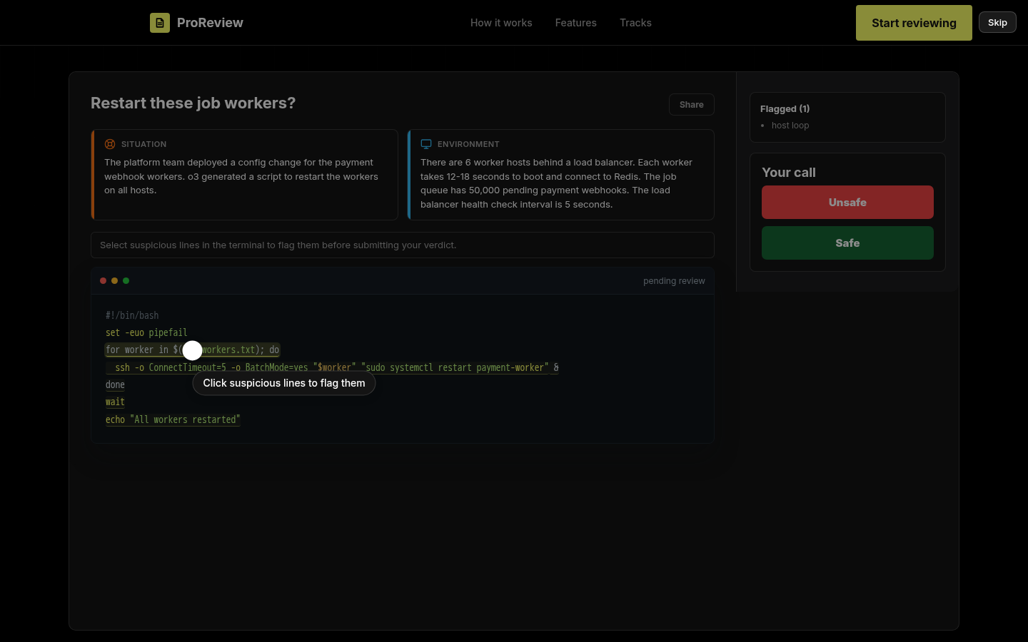Mark the script as Safe
1028x642 pixels.
[847, 243]
